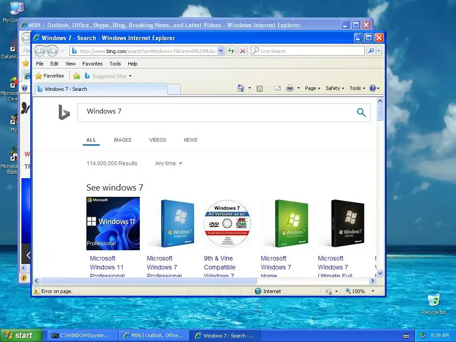The height and width of the screenshot is (342, 456).
Task: Refresh the page with the green arrows icon
Action: [231, 51]
